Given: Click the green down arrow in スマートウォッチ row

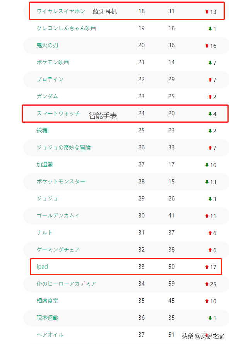Looking at the screenshot, I should coord(210,114).
